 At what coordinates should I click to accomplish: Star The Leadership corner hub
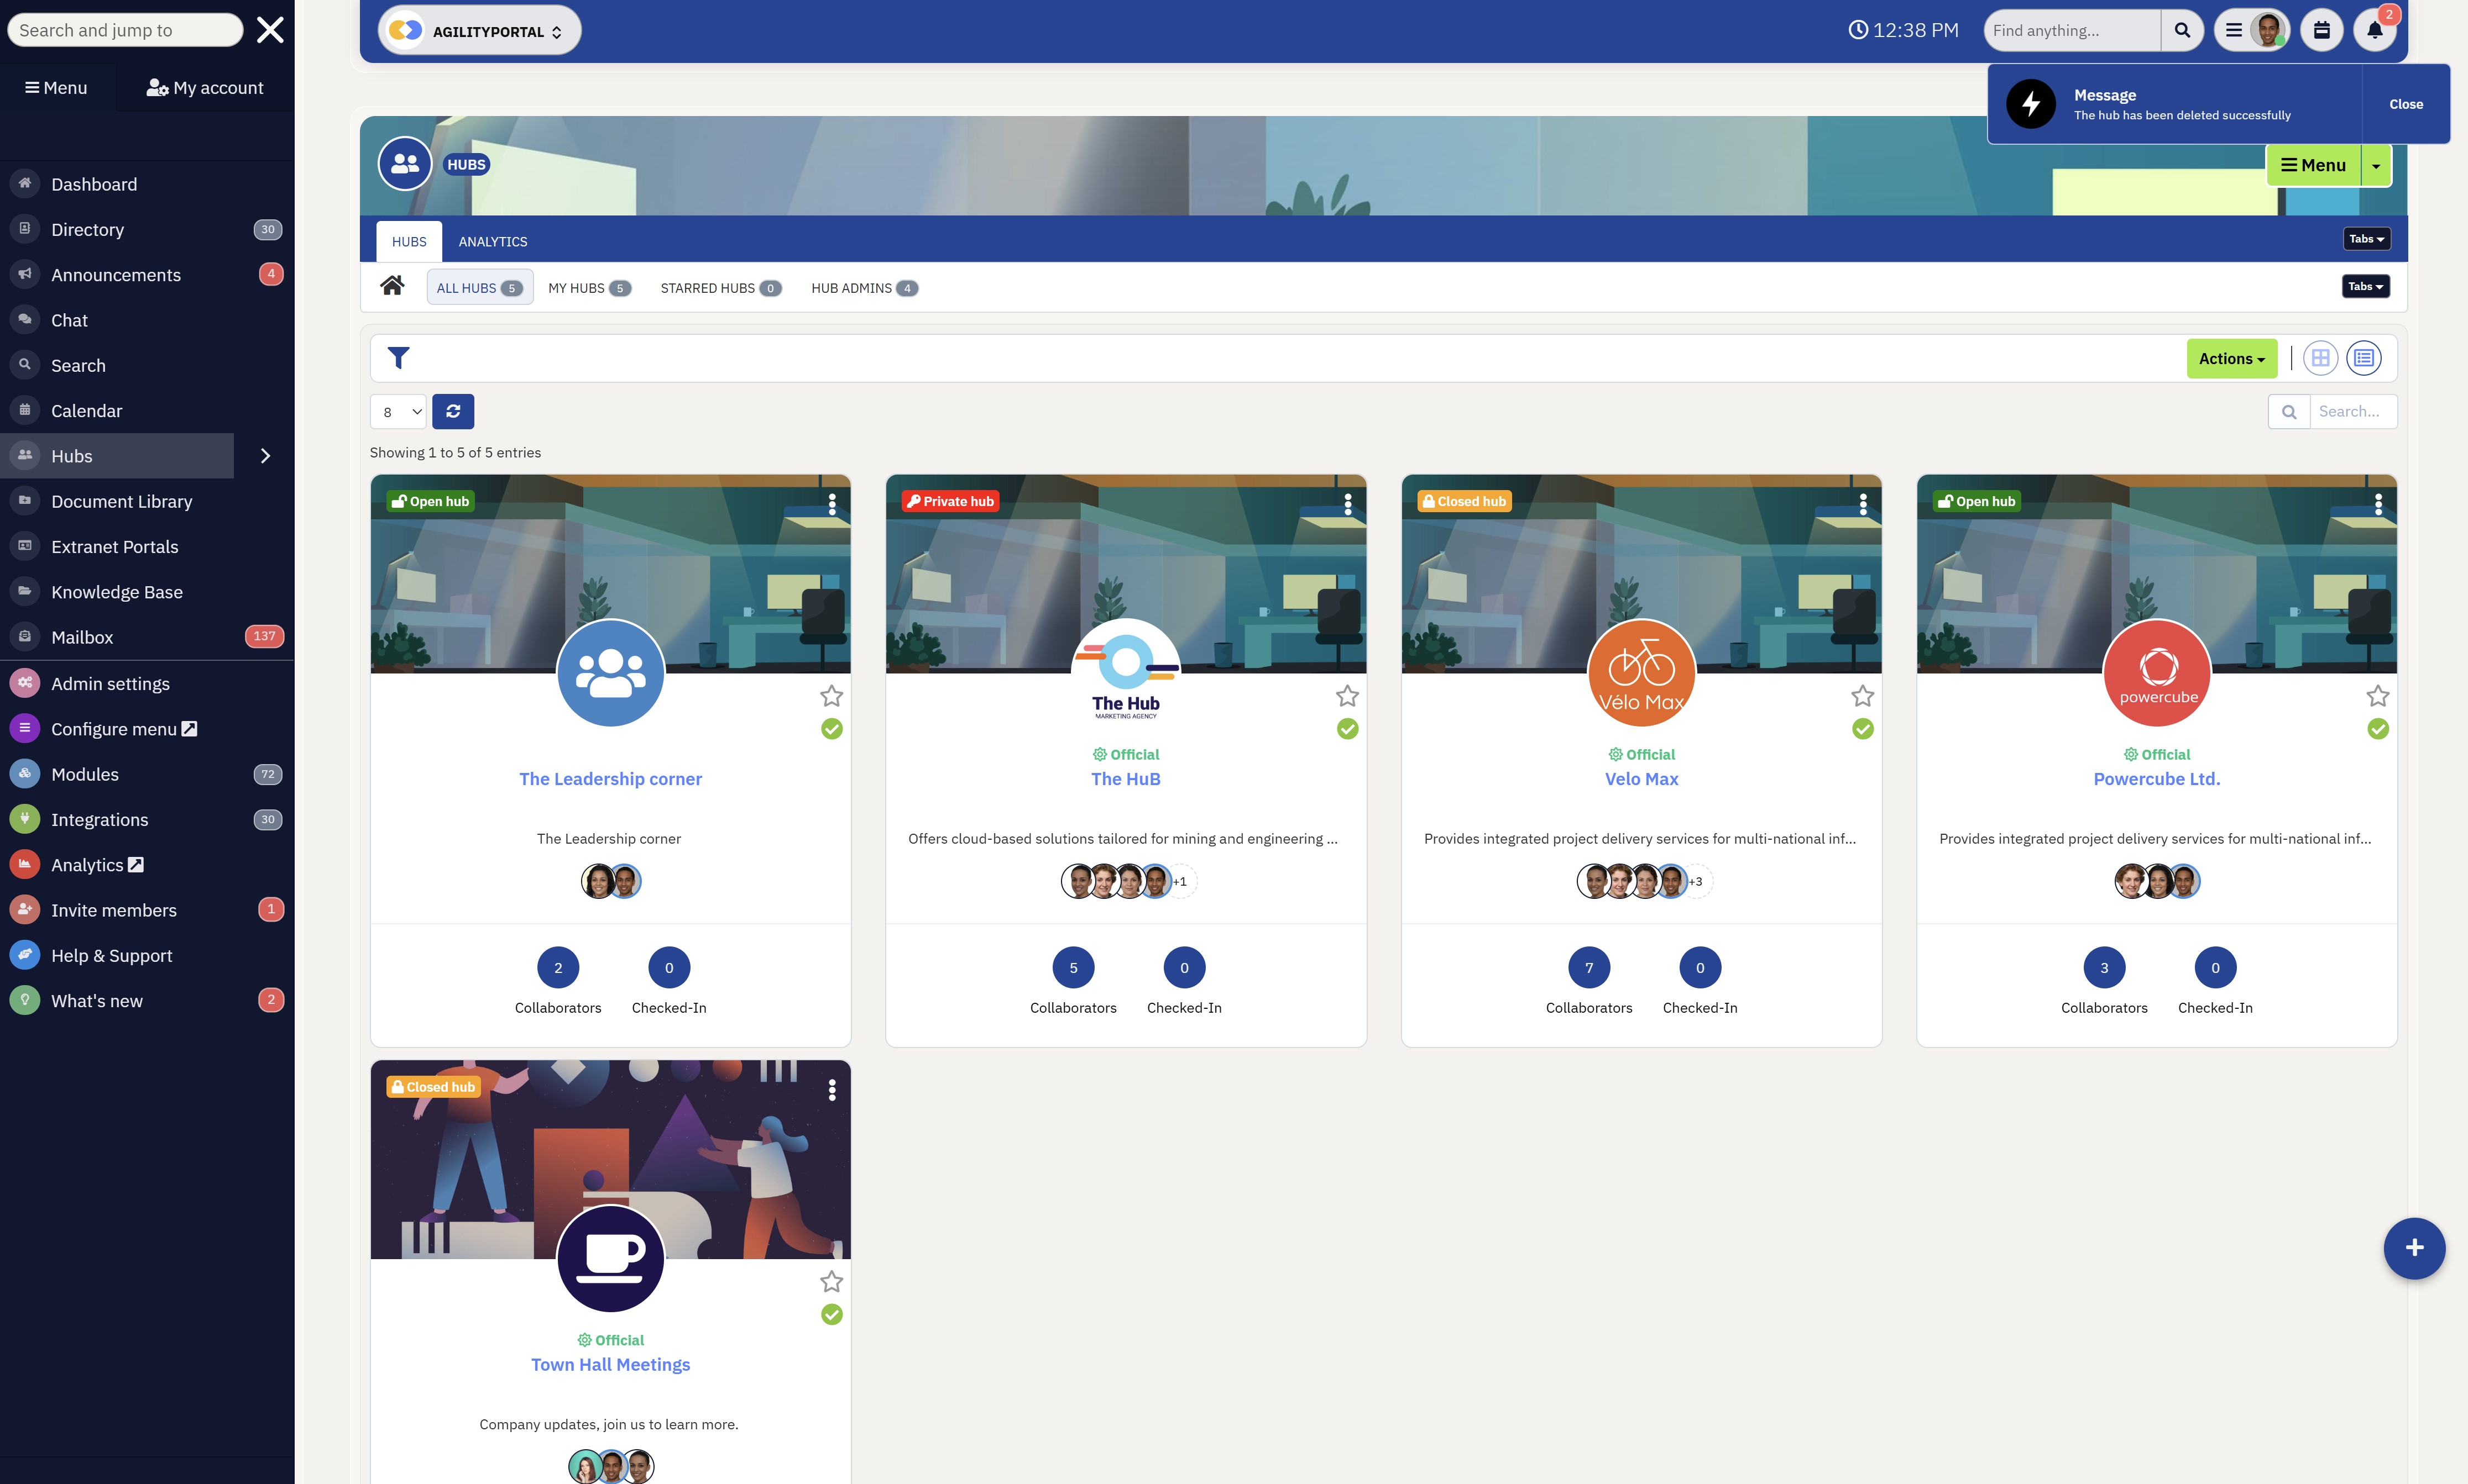tap(832, 695)
